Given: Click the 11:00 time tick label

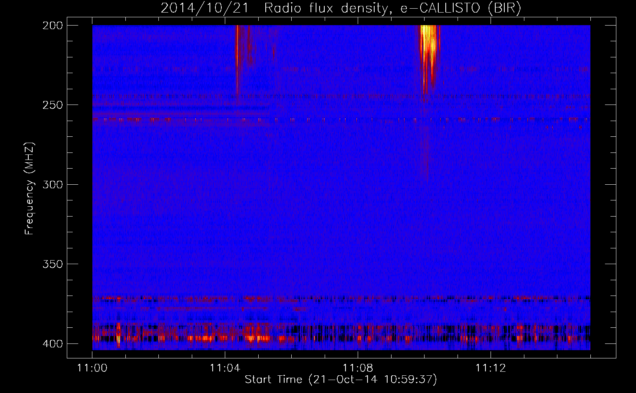Looking at the screenshot, I should pyautogui.click(x=92, y=368).
